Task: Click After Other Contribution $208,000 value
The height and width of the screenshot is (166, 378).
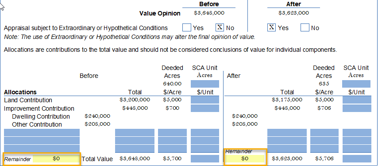Action: pyautogui.click(x=245, y=124)
